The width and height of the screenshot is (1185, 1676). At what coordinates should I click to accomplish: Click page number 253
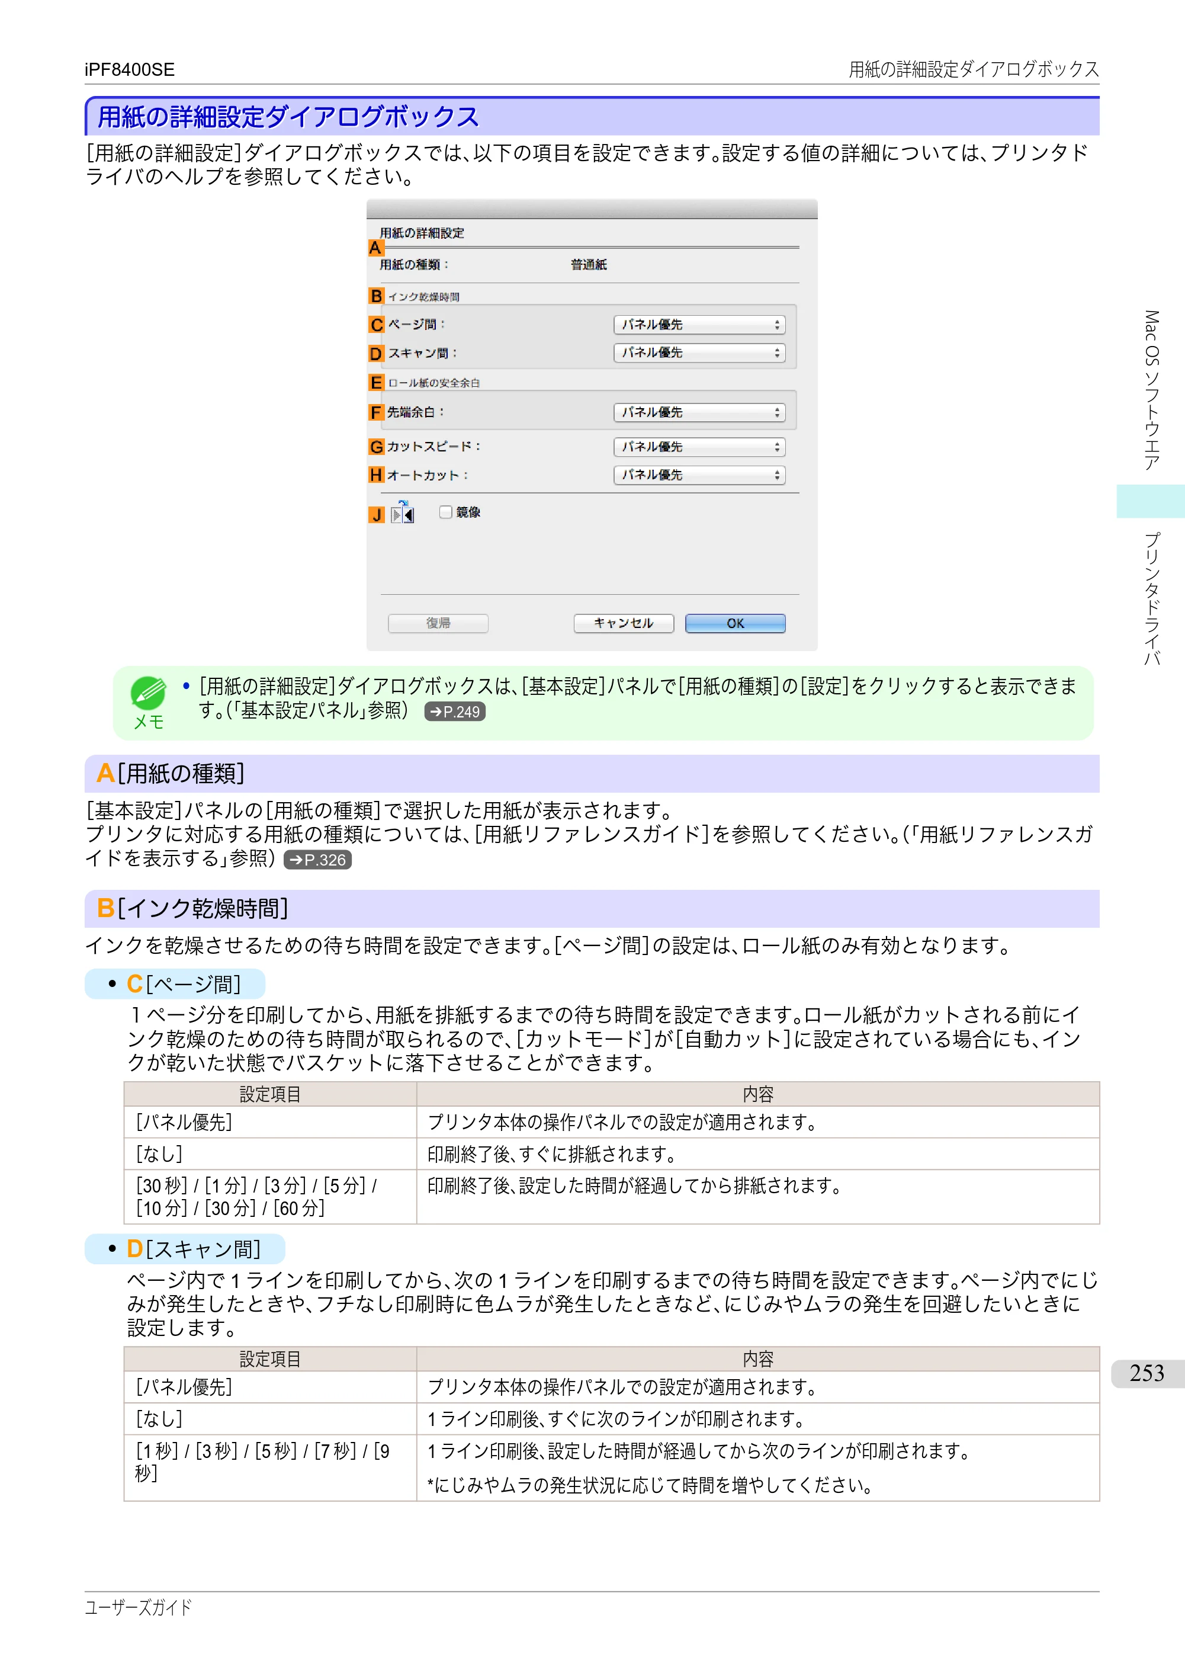point(1147,1373)
